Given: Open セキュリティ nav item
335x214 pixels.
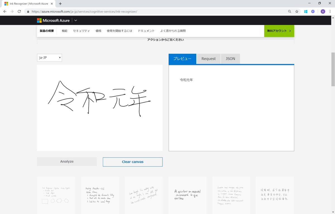Looking at the screenshot, I should 82,31.
